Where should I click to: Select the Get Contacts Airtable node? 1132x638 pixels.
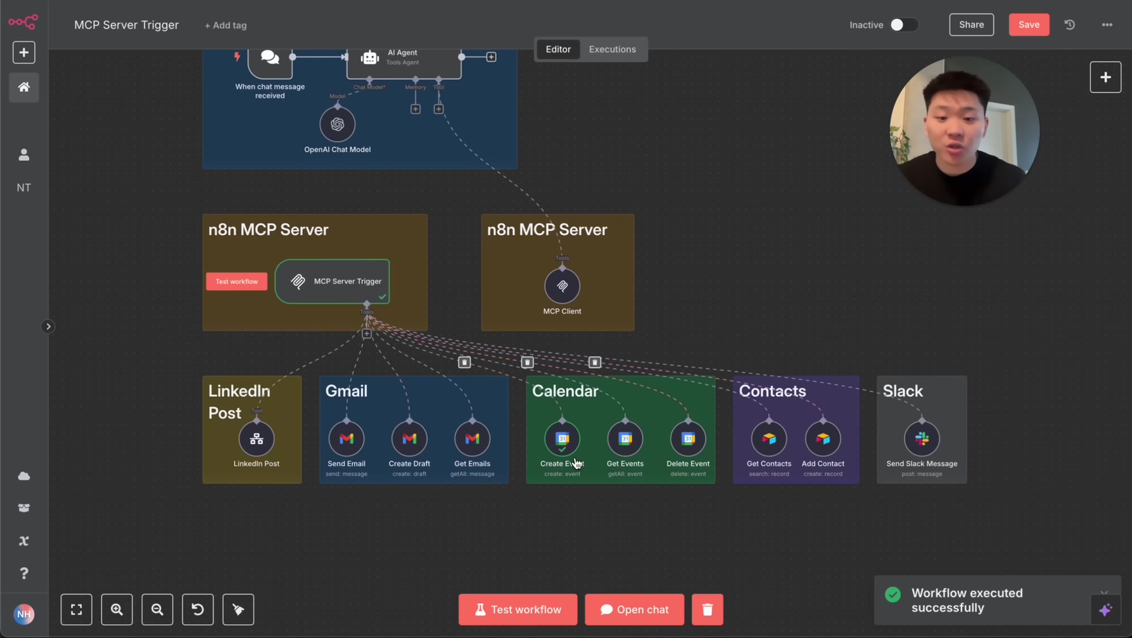[769, 438]
